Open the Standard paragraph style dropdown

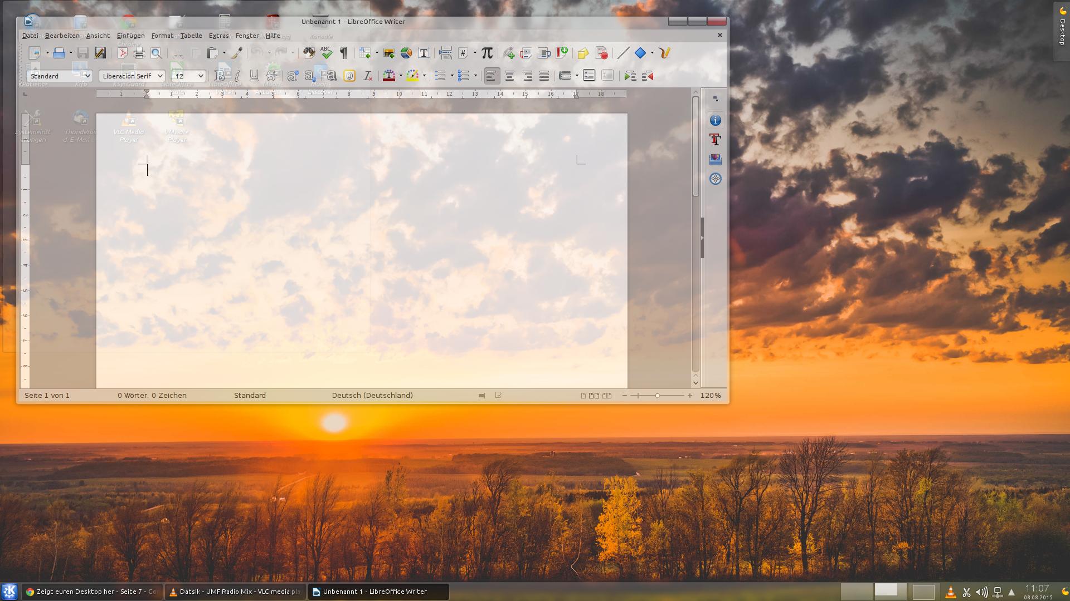coord(87,76)
